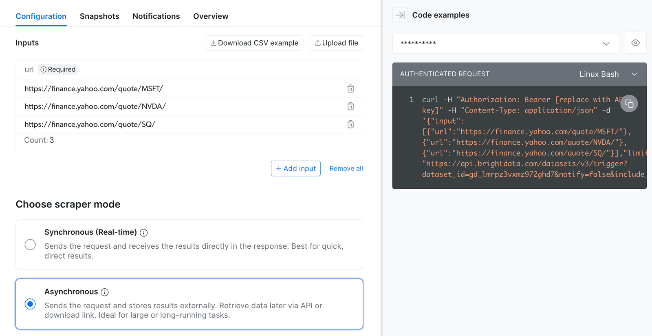Open the Linux Bash language dropdown
This screenshot has height=336, width=652.
(x=608, y=74)
